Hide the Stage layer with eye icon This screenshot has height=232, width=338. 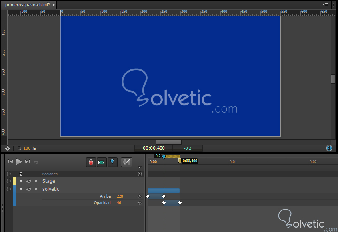tap(29, 181)
